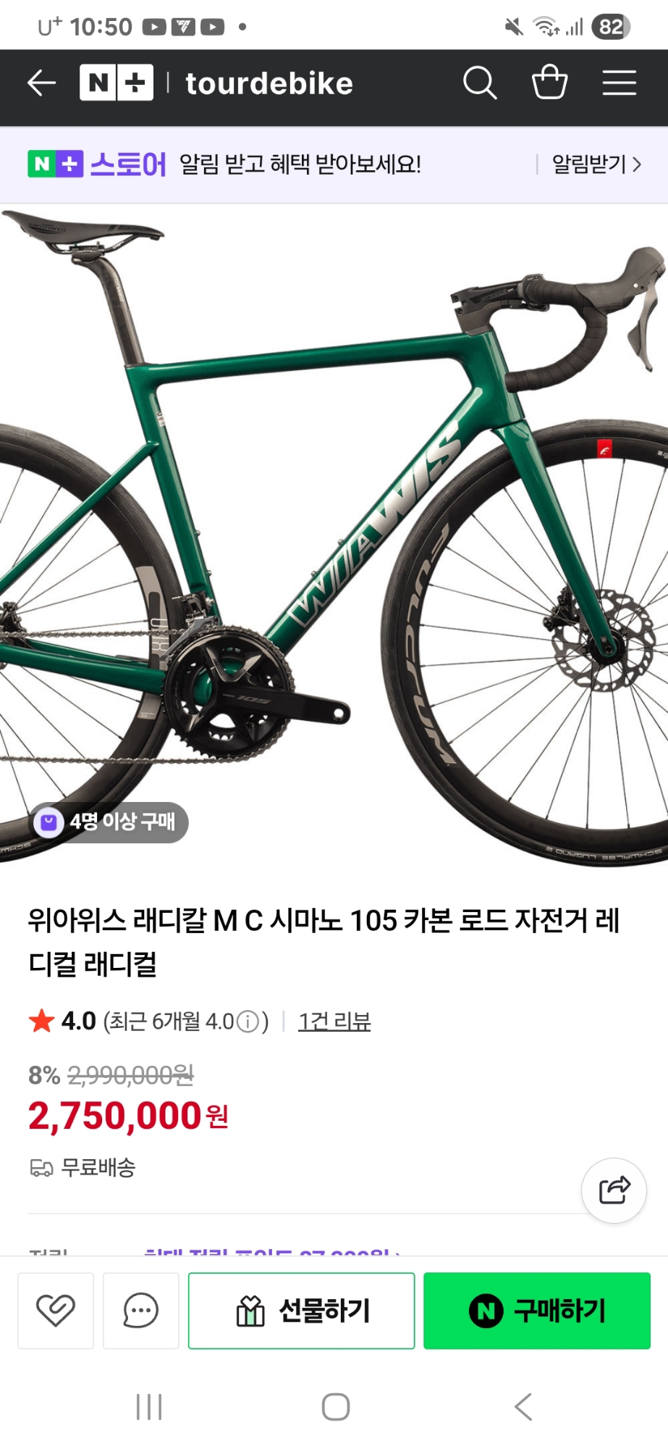
Task: Open the N+ store logo
Action: [117, 83]
